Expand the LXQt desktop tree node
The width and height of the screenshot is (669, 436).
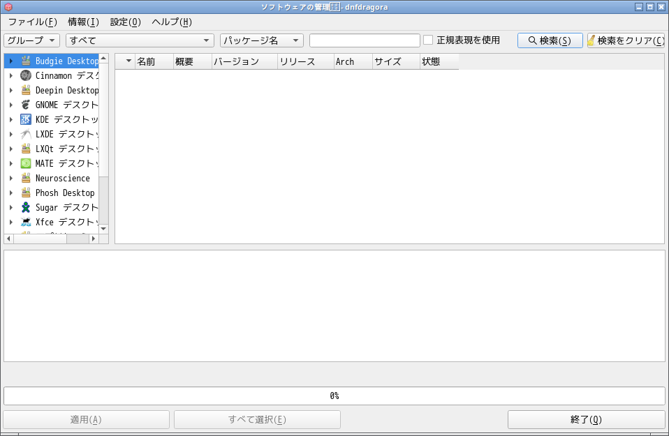pyautogui.click(x=11, y=149)
